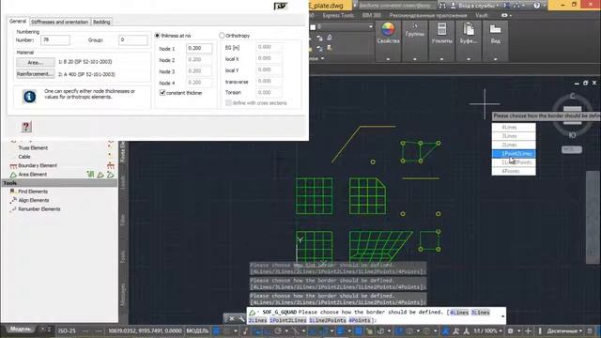Click the Renumber Elements icon
601x338 pixels.
pyautogui.click(x=13, y=208)
